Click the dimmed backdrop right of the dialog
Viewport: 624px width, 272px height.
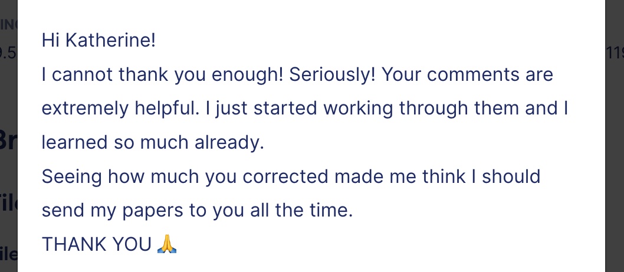(x=615, y=159)
